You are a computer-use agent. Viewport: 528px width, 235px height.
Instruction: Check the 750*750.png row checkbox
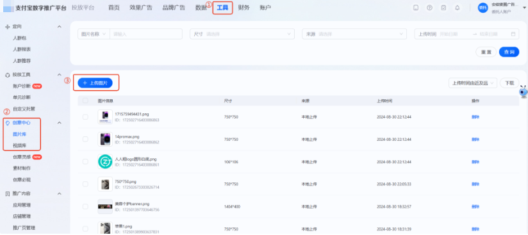(85, 184)
